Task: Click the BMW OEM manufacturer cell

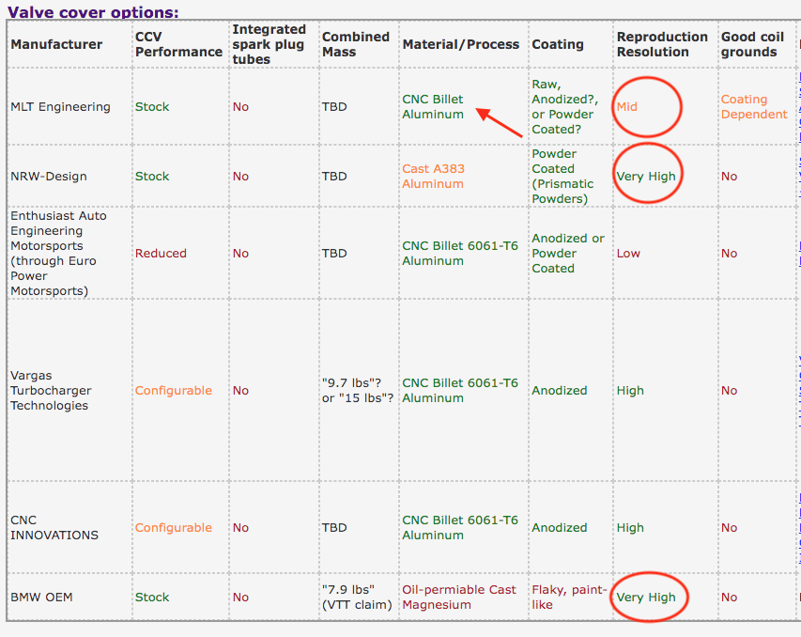Action: click(x=41, y=598)
